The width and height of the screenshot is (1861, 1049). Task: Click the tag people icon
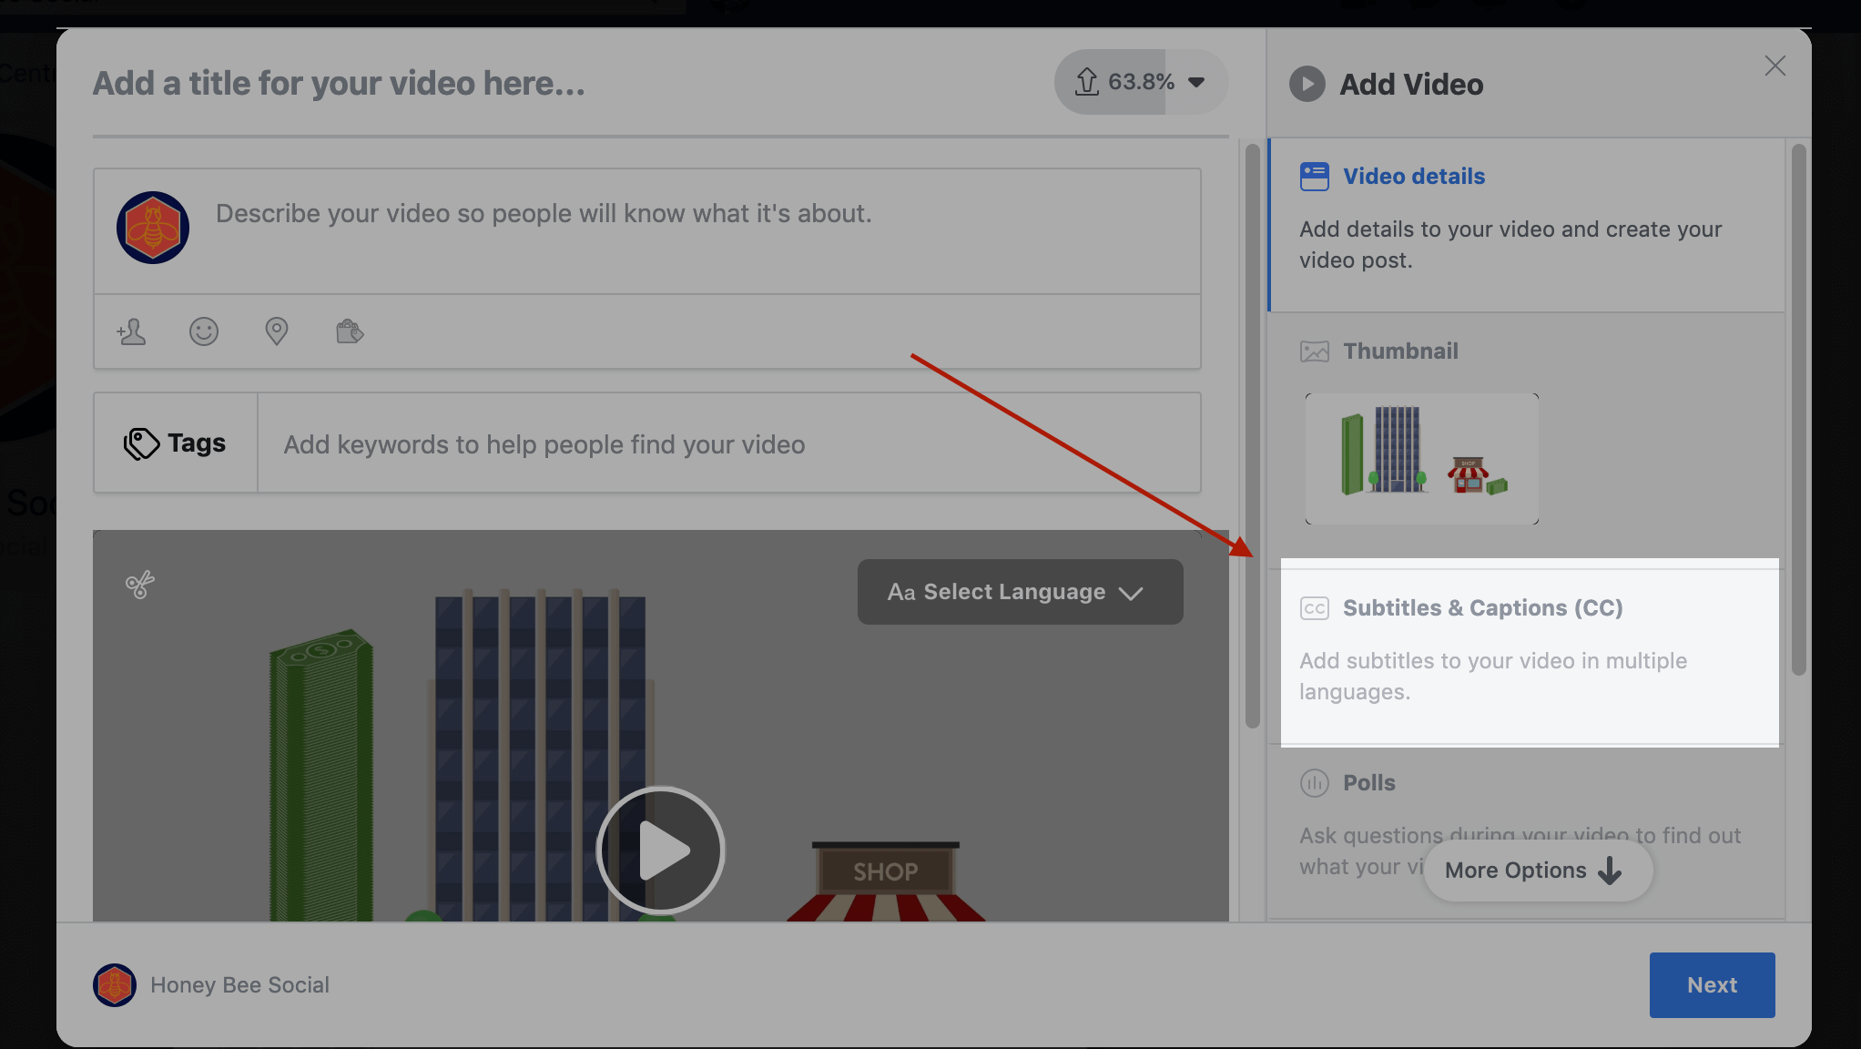pyautogui.click(x=132, y=331)
